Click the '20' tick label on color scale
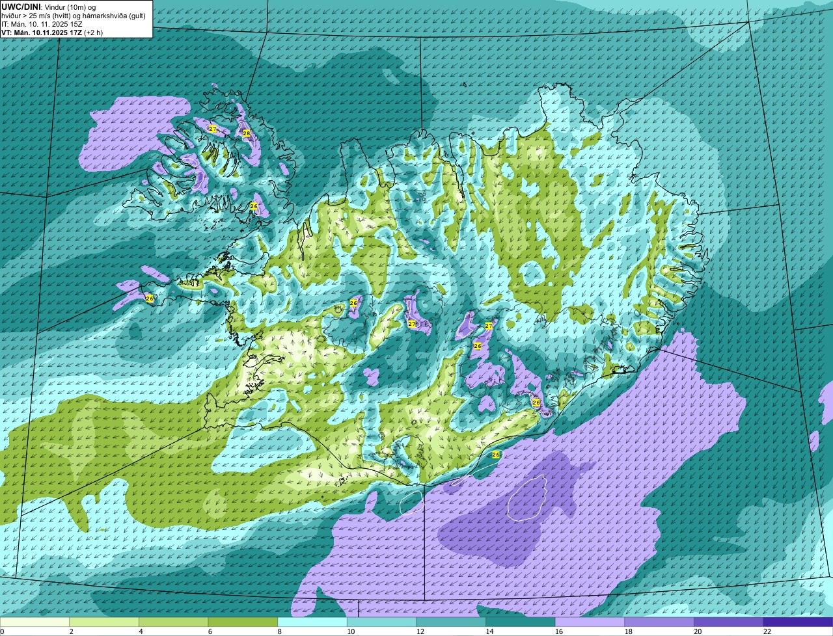833x636 pixels. pos(698,631)
